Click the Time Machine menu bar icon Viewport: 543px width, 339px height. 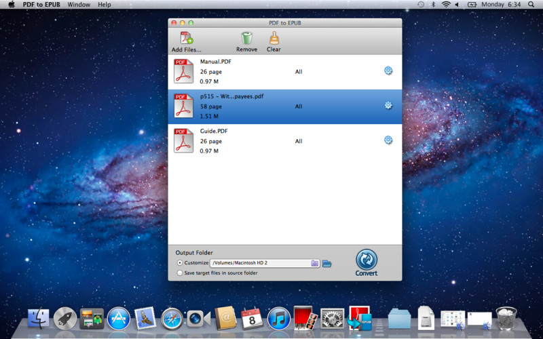click(x=421, y=5)
